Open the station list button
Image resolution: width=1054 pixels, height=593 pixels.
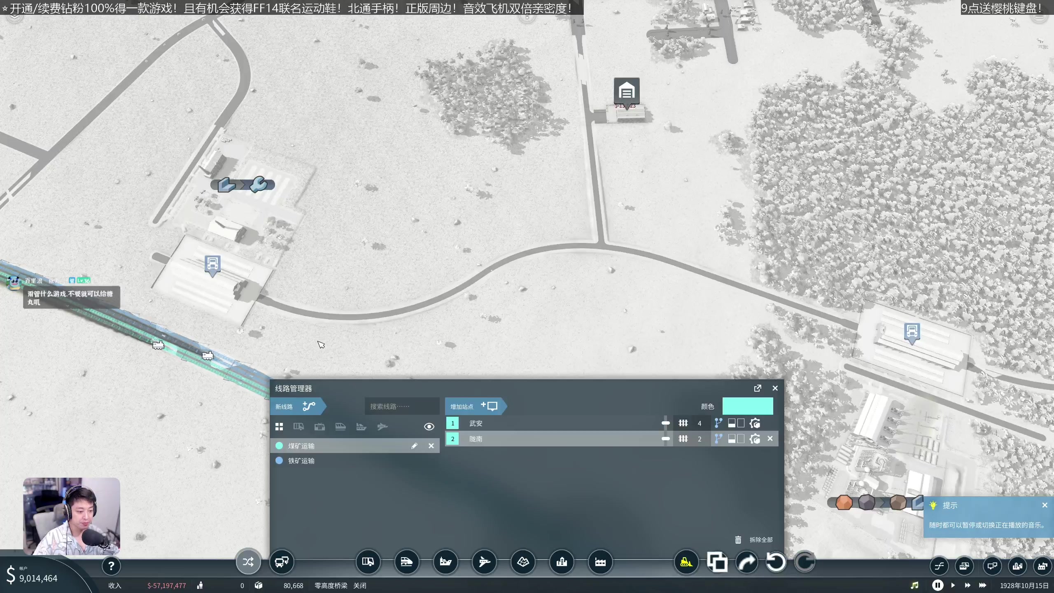pyautogui.click(x=992, y=566)
